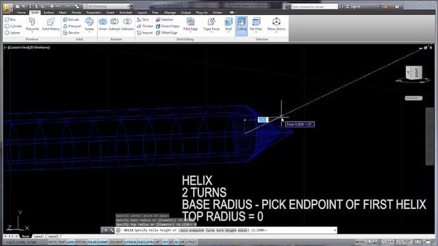The image size is (438, 246).
Task: Select the Sphere primitive tool
Action: [x=12, y=33]
